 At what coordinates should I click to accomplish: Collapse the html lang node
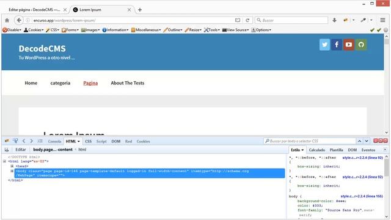[4, 161]
